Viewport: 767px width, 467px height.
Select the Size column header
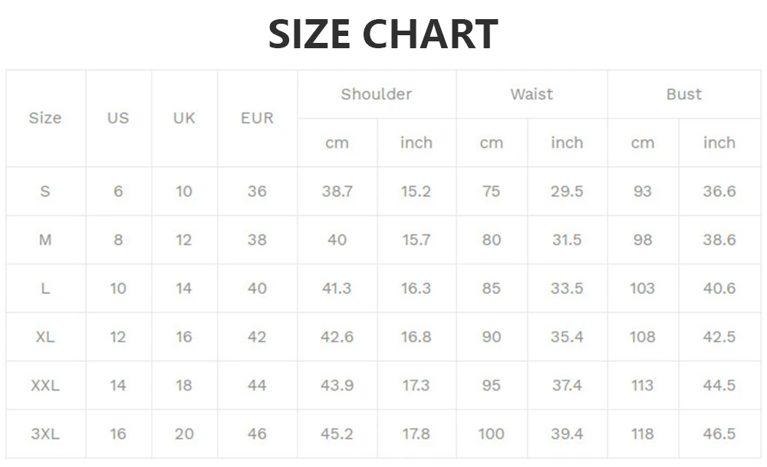[x=45, y=118]
